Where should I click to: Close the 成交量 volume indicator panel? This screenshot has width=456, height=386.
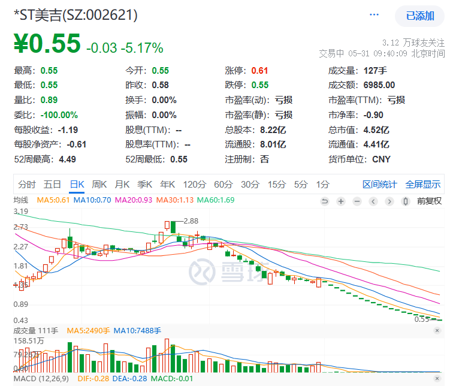click(437, 330)
